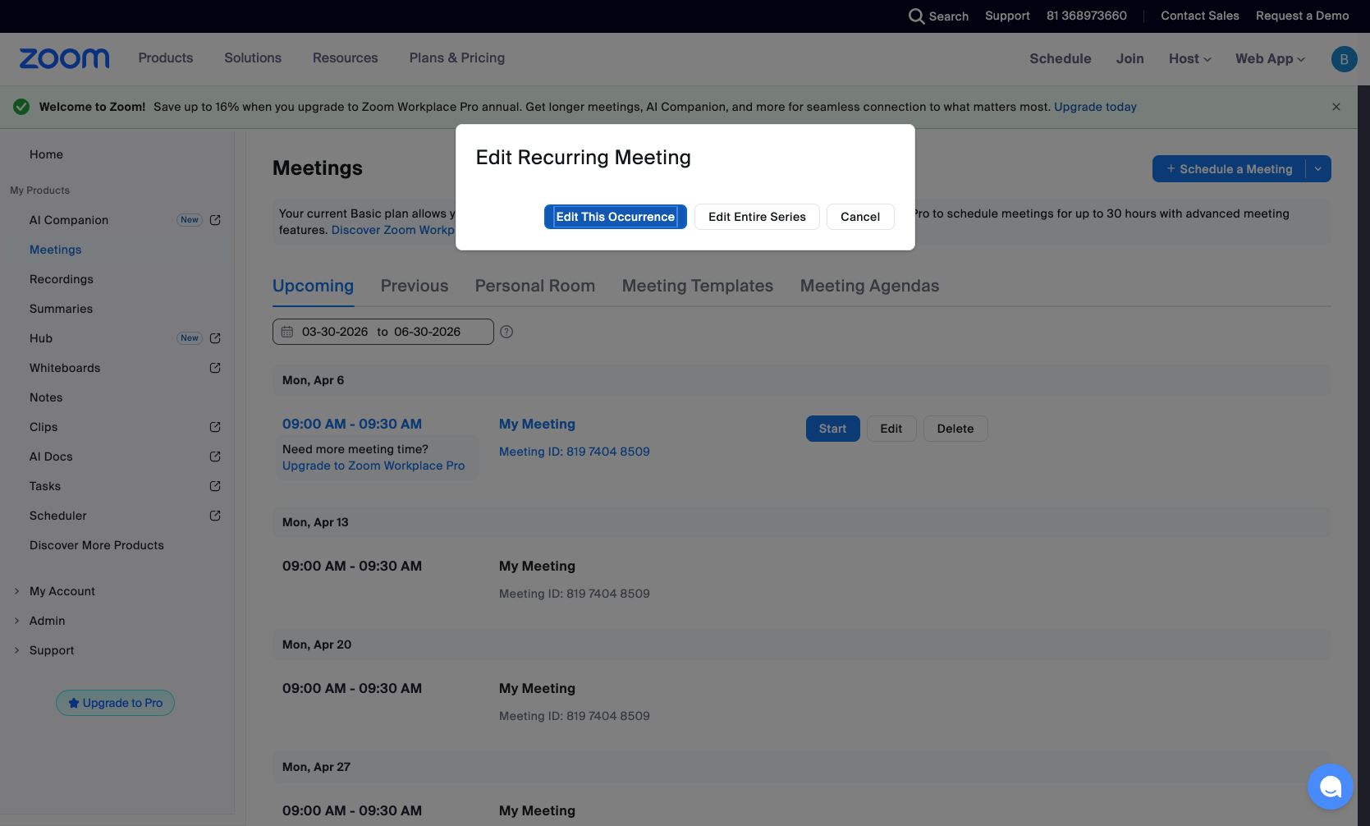Open Recordings in the sidebar
1370x826 pixels.
coord(62,279)
